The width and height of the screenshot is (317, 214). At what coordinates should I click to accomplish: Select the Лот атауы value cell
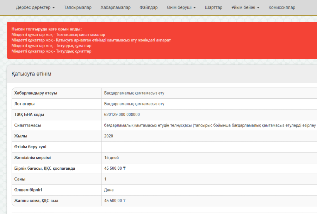[134, 104]
